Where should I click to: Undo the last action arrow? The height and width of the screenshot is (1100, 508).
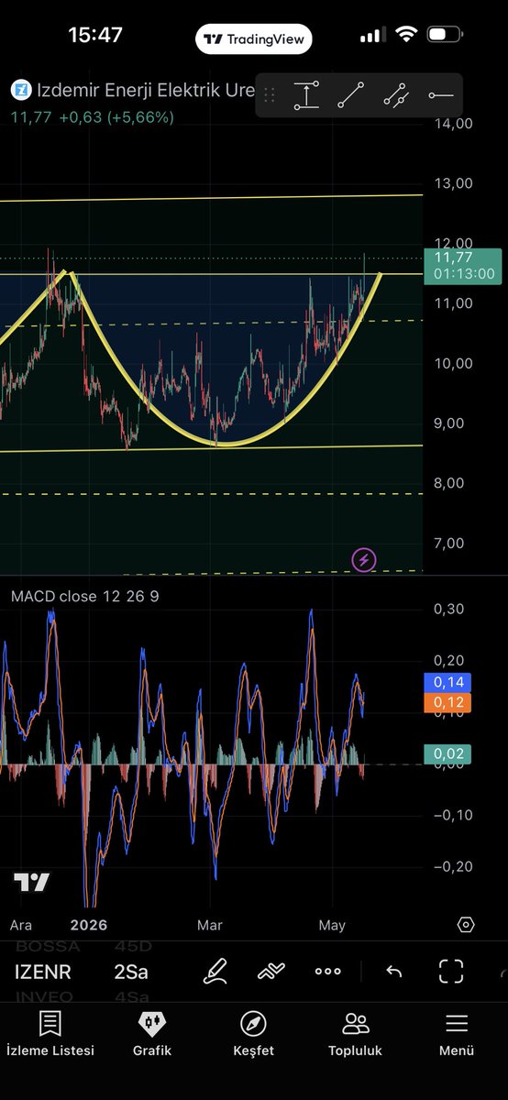pos(394,972)
